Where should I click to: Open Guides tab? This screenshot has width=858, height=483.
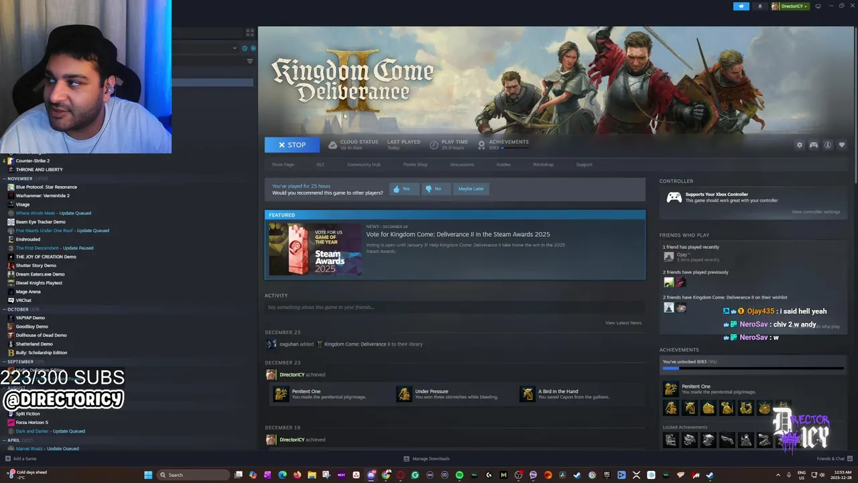[503, 164]
